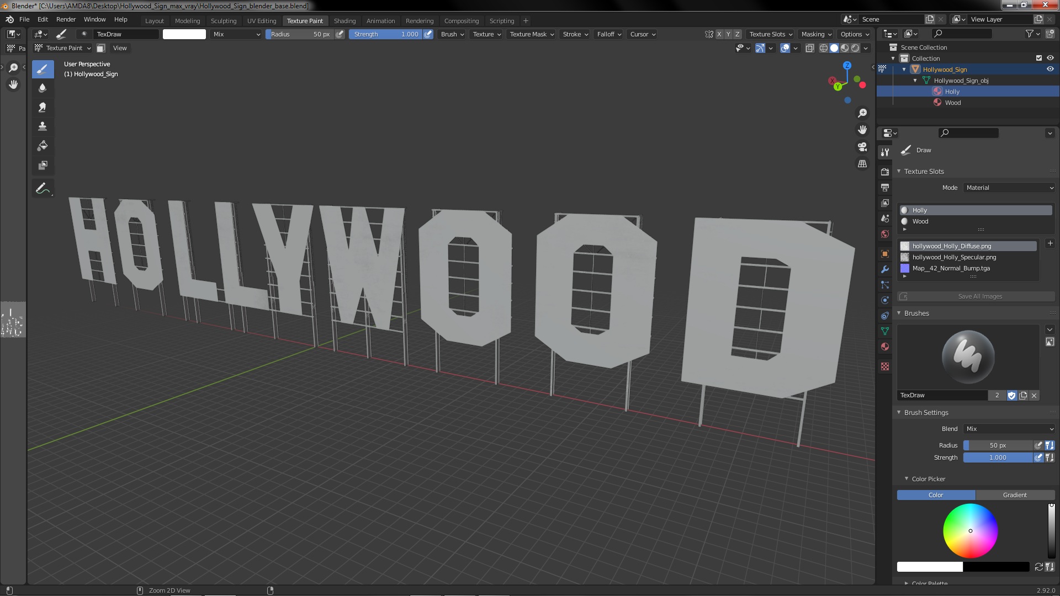Click the Blender logo menu

click(9, 19)
